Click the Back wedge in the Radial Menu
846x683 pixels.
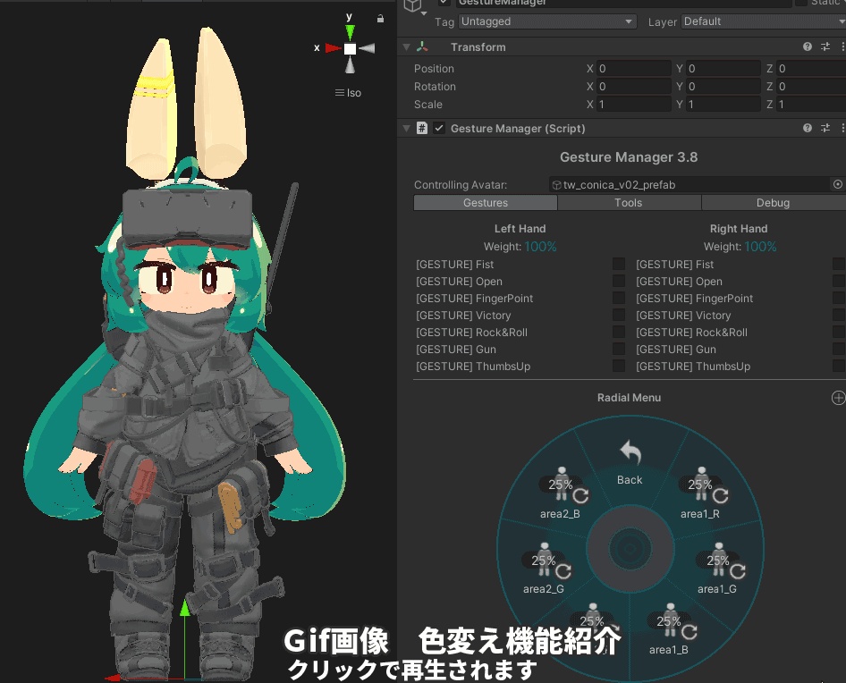click(x=630, y=460)
